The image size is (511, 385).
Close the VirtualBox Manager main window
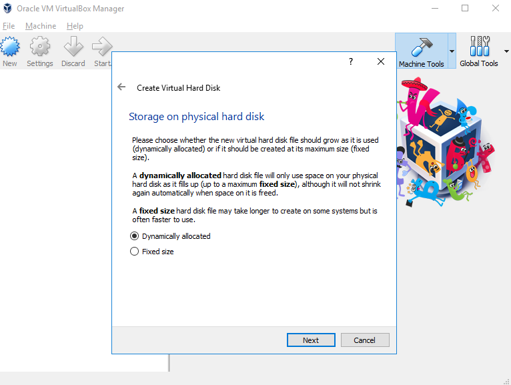pos(496,8)
